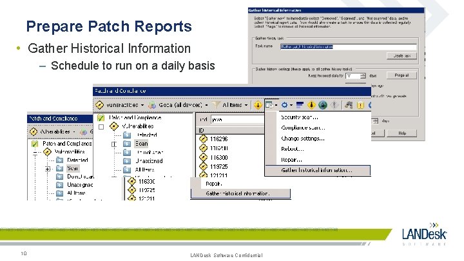Viewport: 464px width, 261px height.
Task: Click green check root icon in middle tree
Action: pyautogui.click(x=101, y=118)
